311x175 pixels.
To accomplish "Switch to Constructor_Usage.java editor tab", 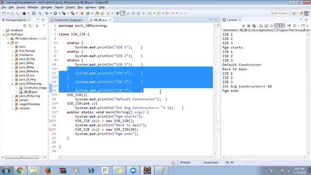I will tap(66, 20).
